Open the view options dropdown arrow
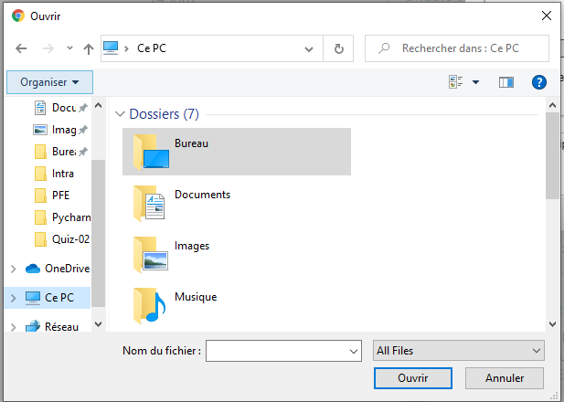The width and height of the screenshot is (564, 402). coord(476,82)
